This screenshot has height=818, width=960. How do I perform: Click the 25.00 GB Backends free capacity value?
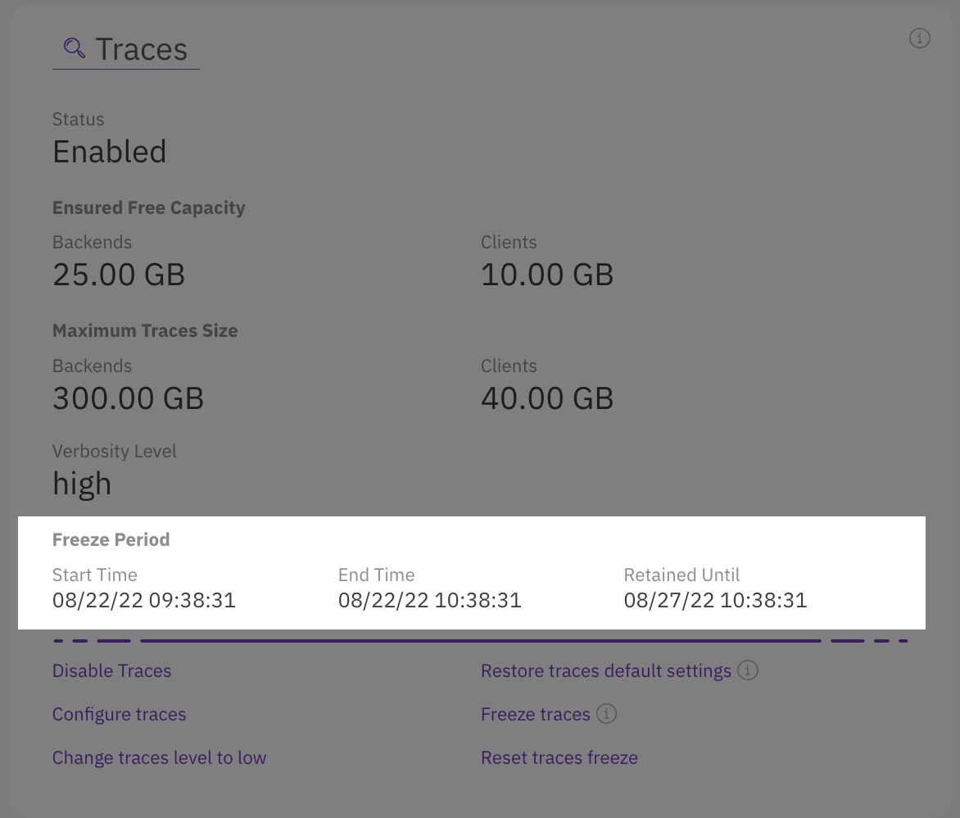coord(119,275)
